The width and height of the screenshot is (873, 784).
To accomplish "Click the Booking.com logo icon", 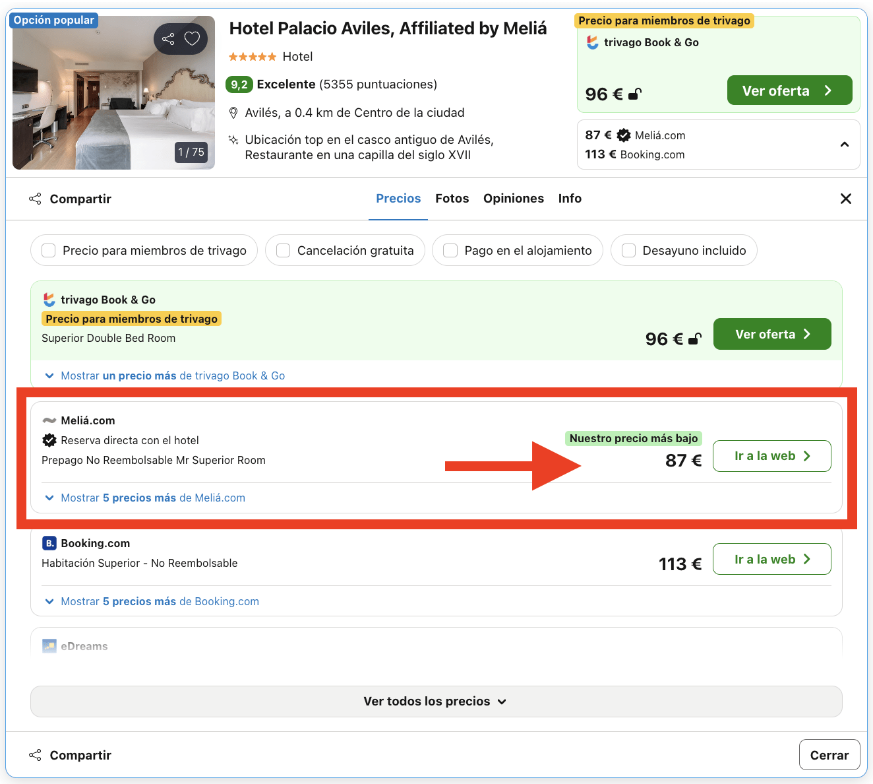I will tap(49, 542).
